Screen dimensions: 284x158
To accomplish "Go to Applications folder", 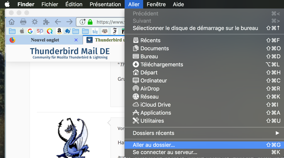I will (204, 113).
